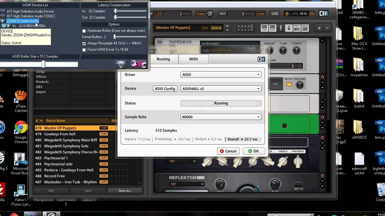Adjust the ASIO Buffer Size slider
385x216 pixels.
43,64
